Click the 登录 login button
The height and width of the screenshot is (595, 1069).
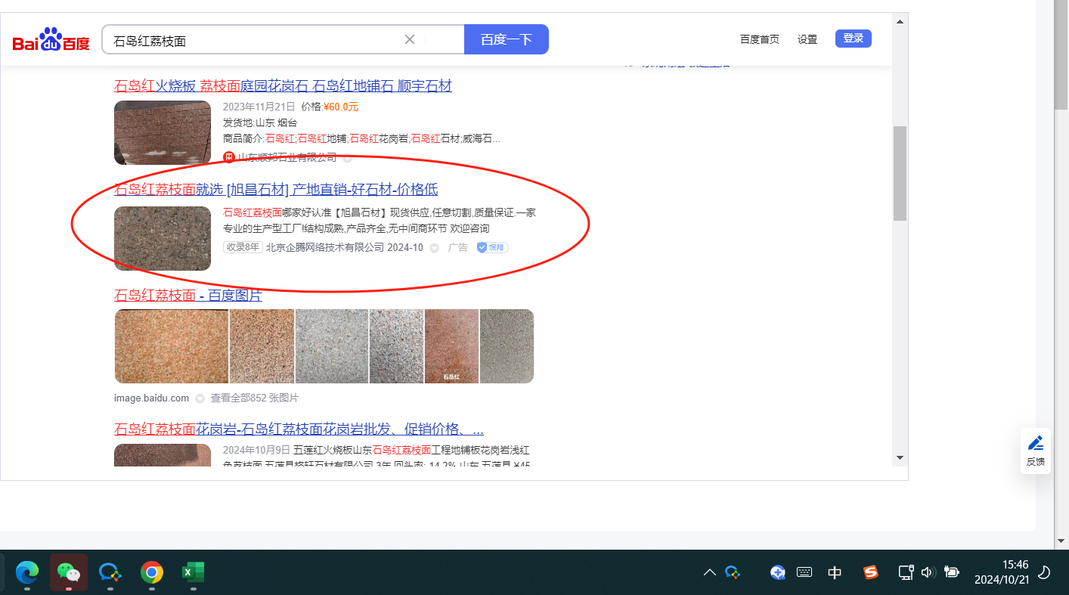pyautogui.click(x=853, y=39)
